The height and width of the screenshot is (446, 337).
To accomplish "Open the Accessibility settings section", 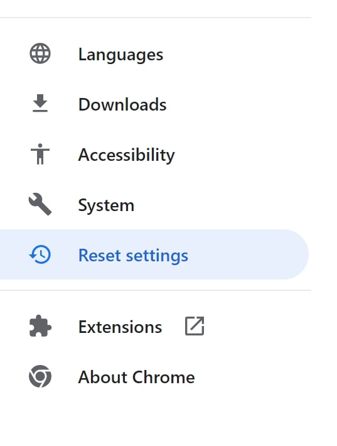I will pyautogui.click(x=155, y=154).
